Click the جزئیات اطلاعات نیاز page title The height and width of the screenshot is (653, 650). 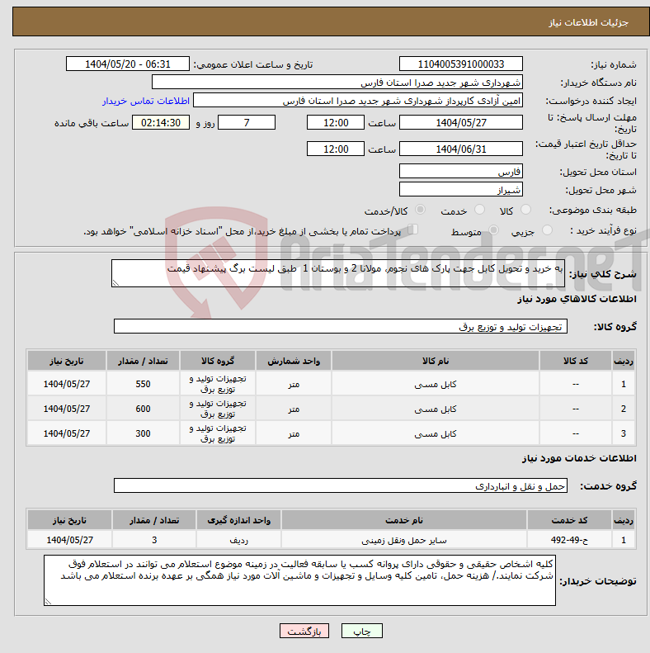coord(588,22)
